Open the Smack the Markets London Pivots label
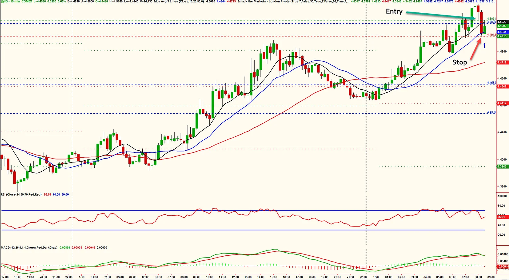The image size is (509, 280). [x=293, y=2]
